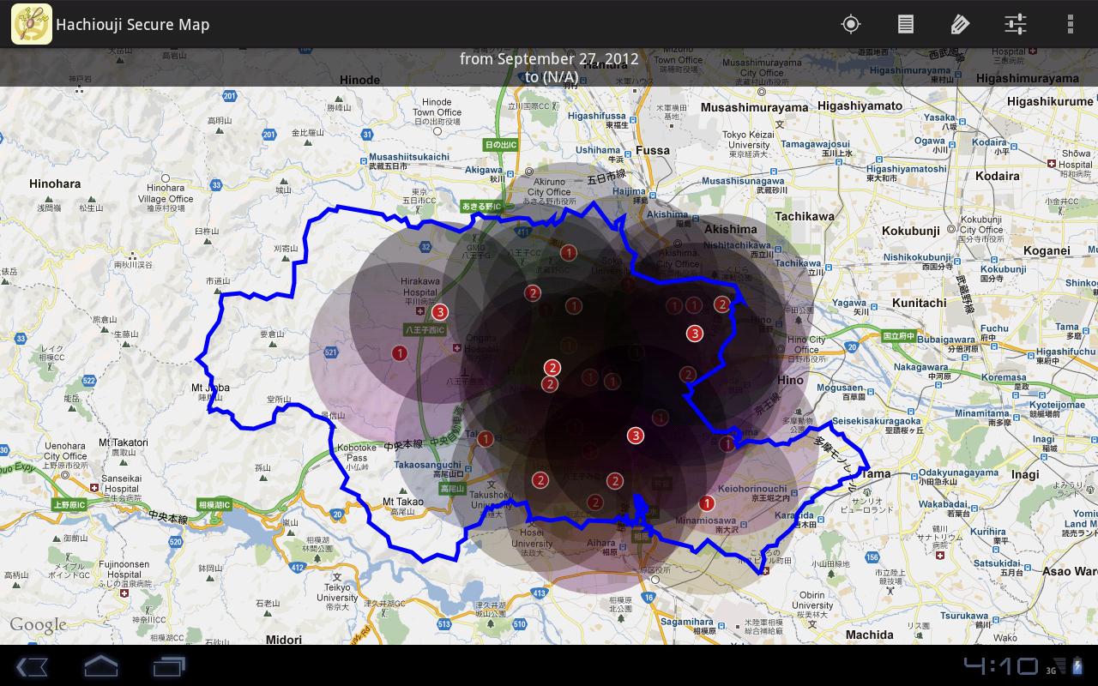
Task: Select marker 1 above Takaosanguchi
Action: (x=486, y=440)
